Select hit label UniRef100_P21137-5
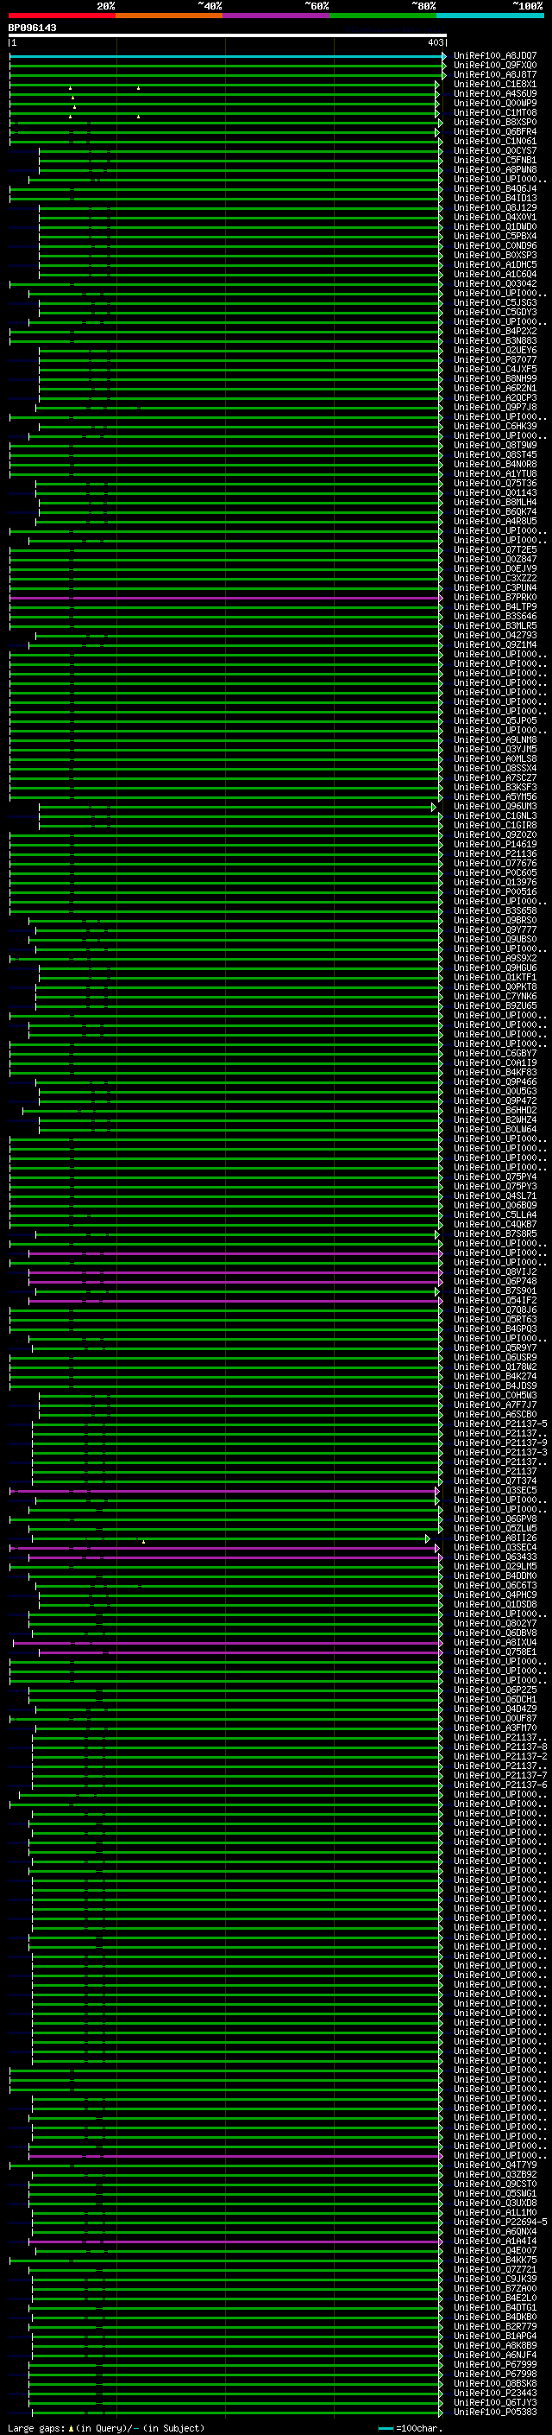 click(500, 1424)
